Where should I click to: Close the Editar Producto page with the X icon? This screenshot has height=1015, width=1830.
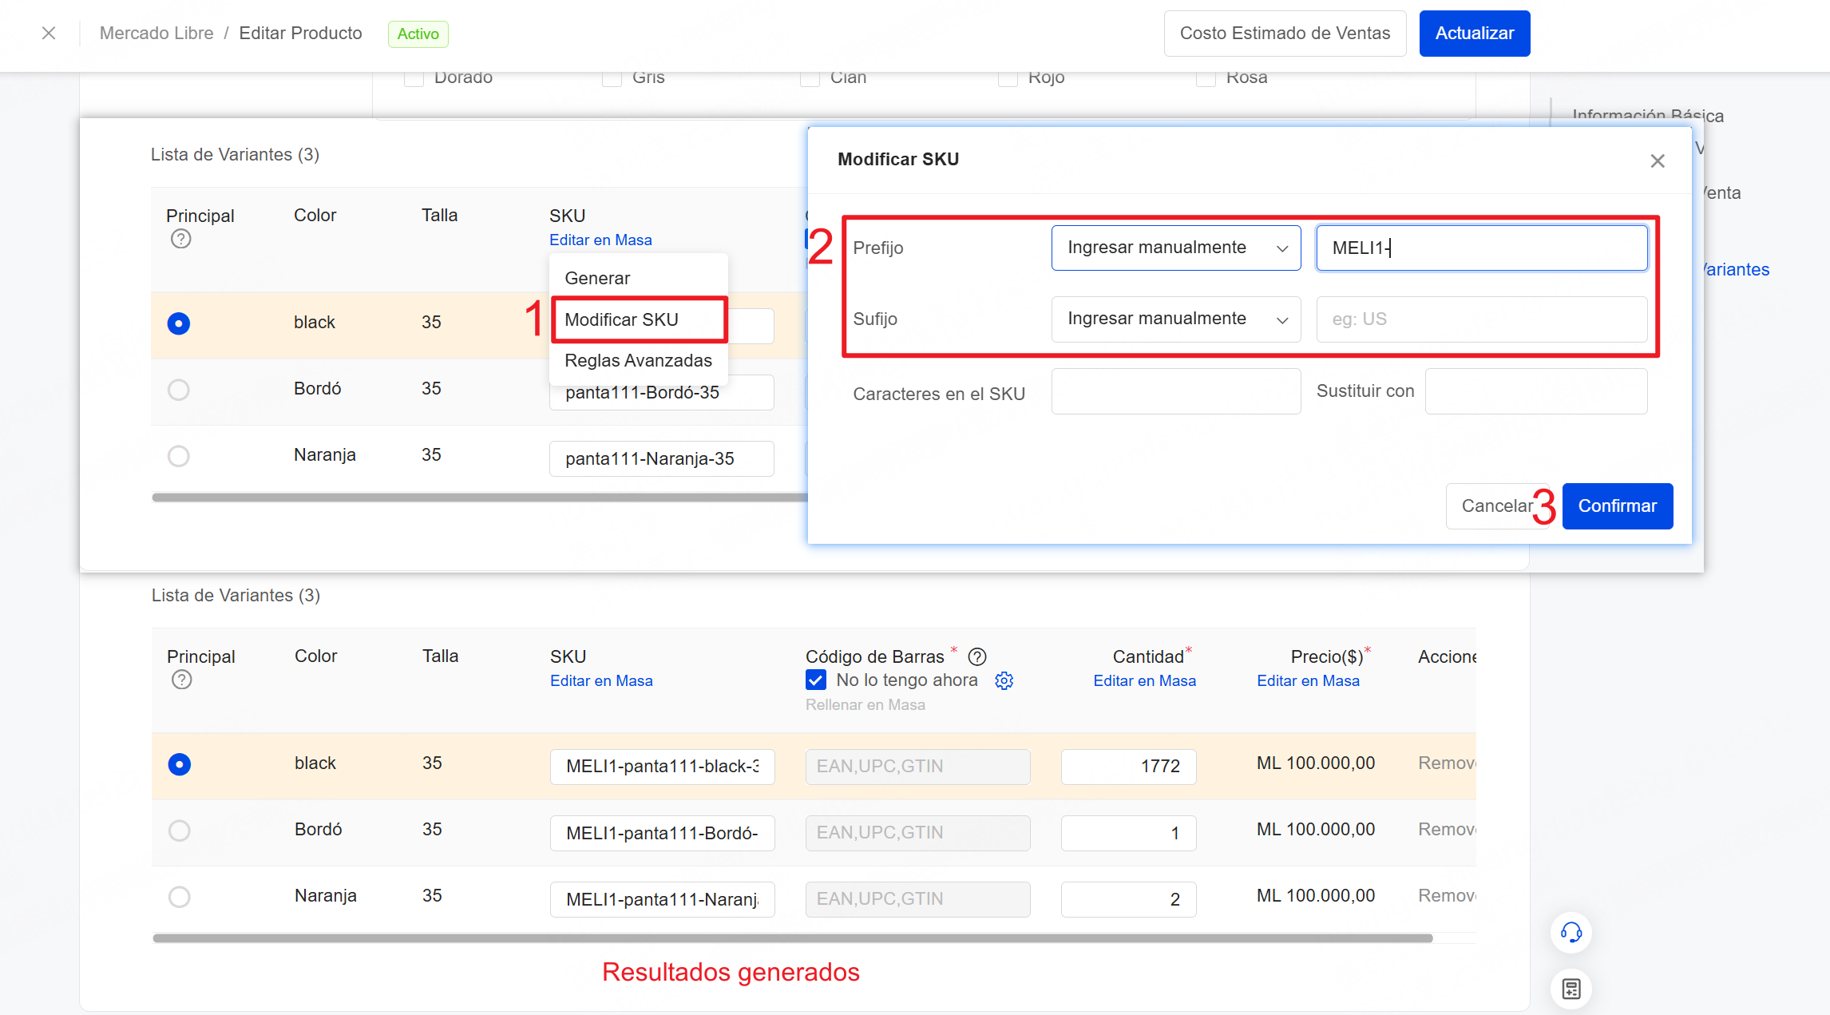click(x=49, y=34)
